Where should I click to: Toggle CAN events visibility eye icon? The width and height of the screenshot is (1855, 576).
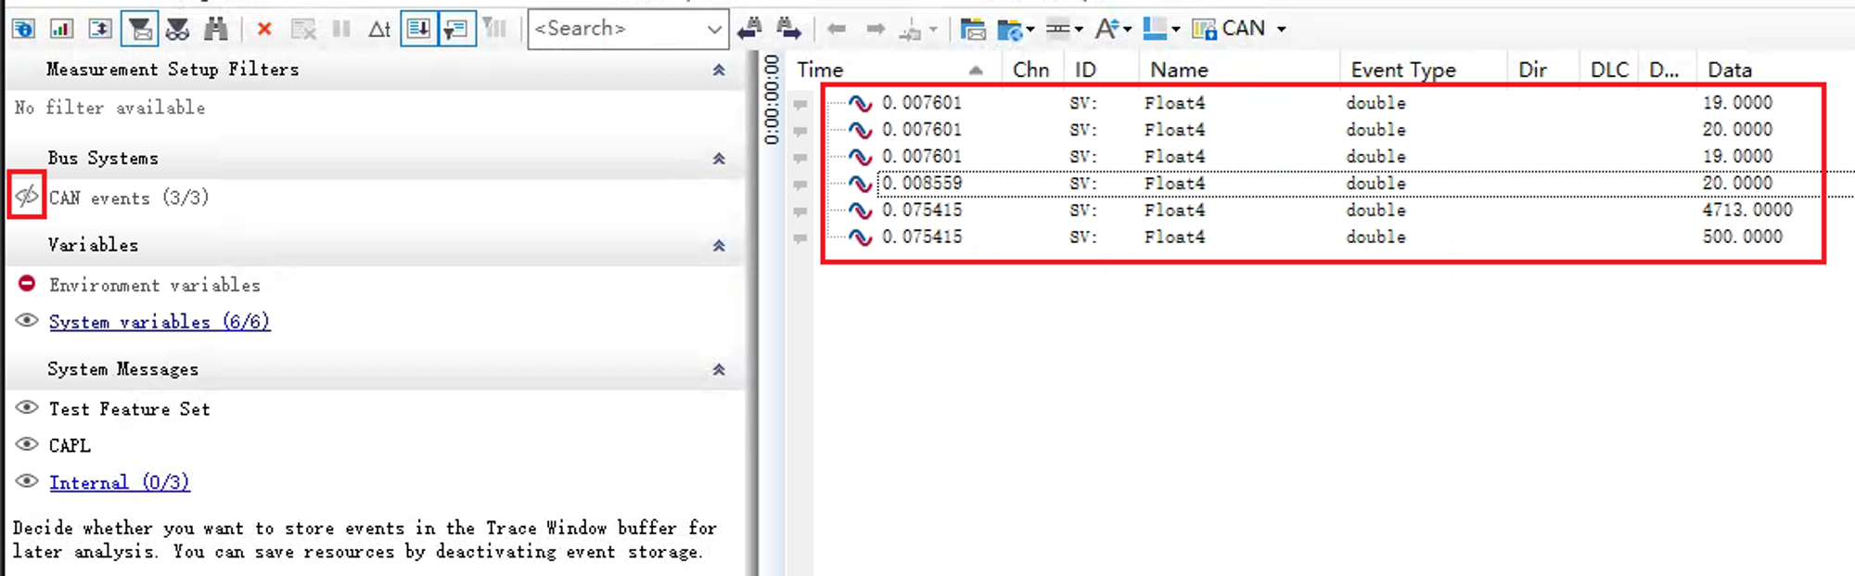pyautogui.click(x=27, y=196)
